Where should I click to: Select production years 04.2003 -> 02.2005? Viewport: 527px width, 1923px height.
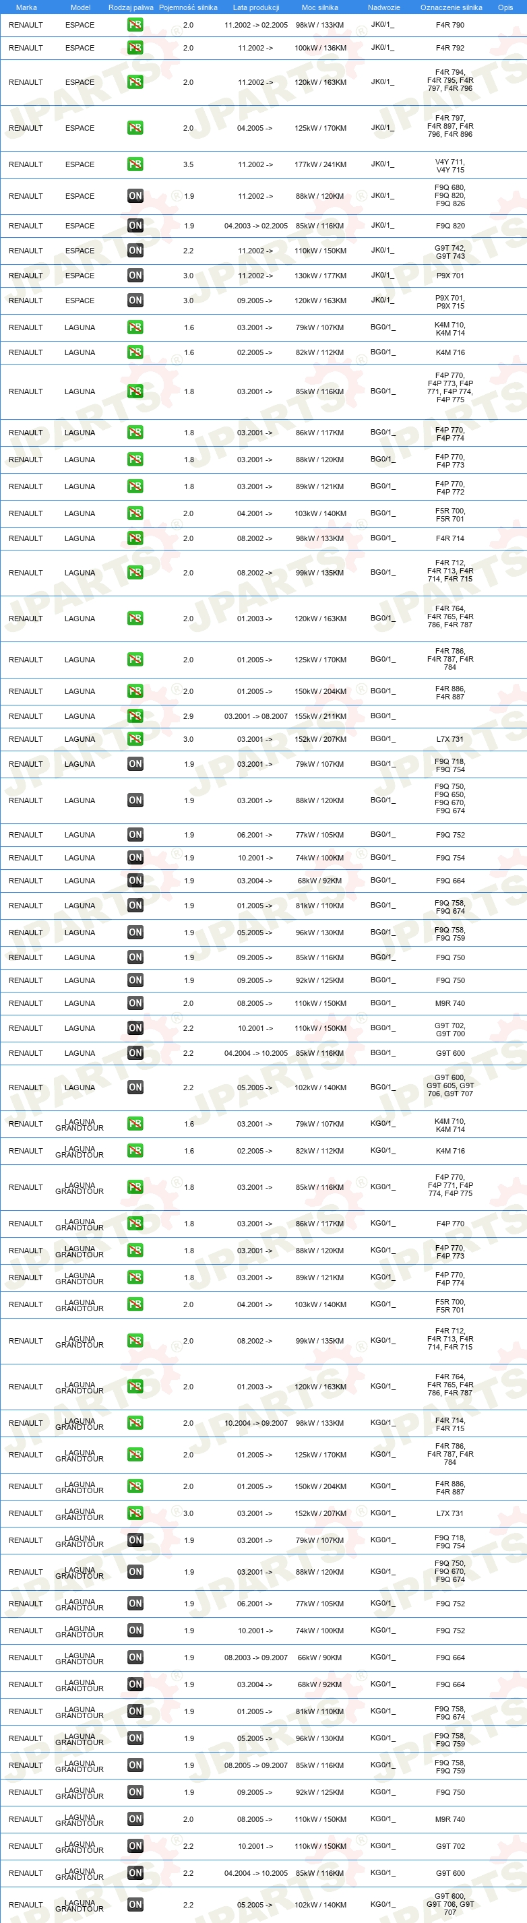click(x=256, y=226)
